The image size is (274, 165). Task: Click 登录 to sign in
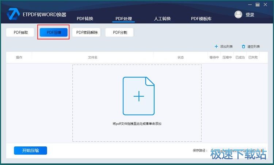pos(250,15)
